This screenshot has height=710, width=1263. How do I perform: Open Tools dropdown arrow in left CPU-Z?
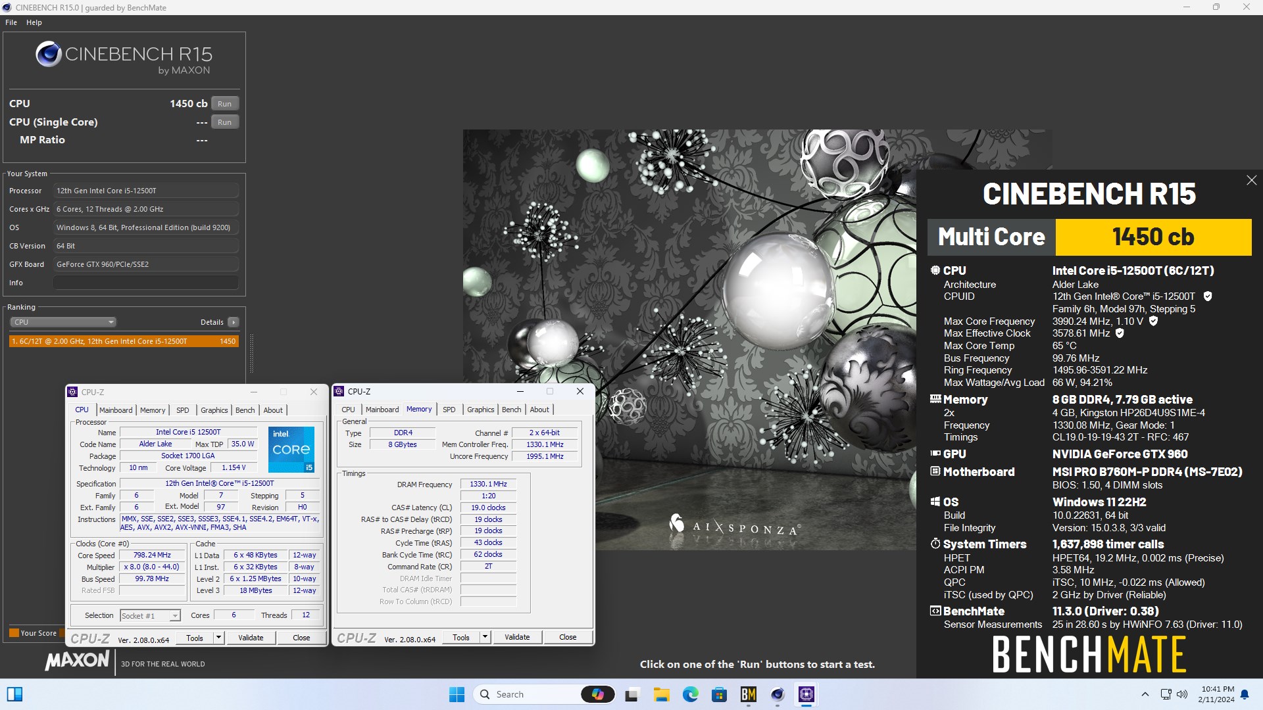pyautogui.click(x=218, y=638)
